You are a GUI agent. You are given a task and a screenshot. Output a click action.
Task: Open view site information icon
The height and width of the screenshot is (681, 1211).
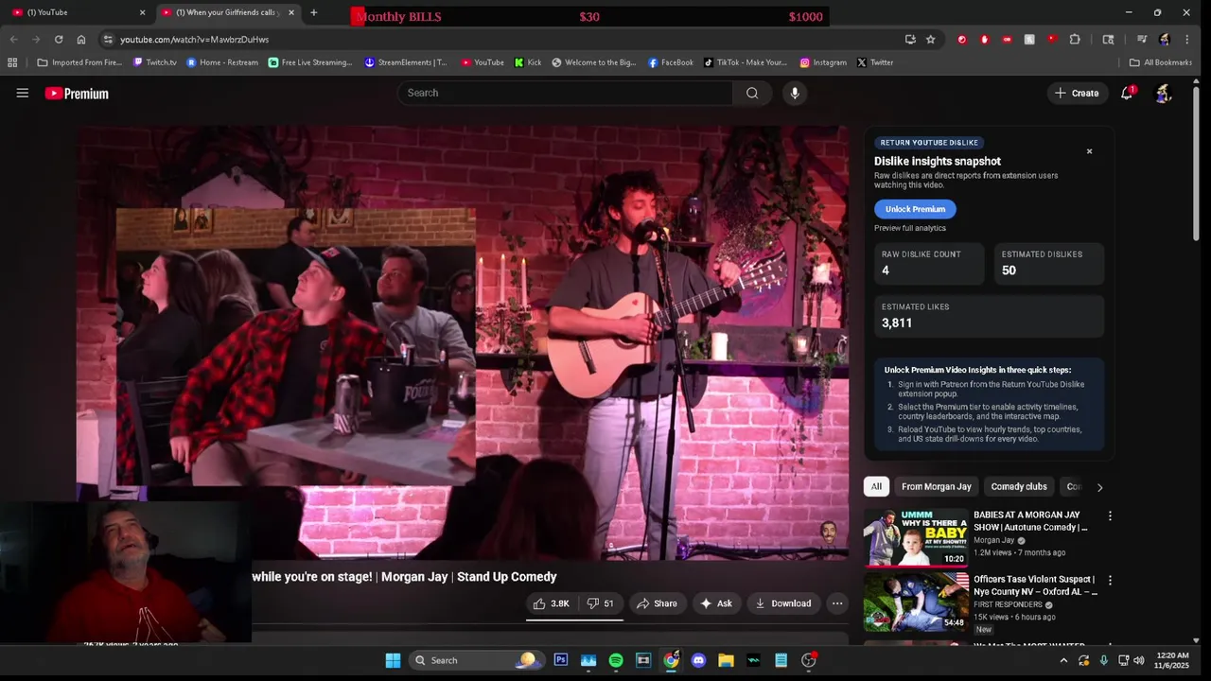(x=108, y=40)
